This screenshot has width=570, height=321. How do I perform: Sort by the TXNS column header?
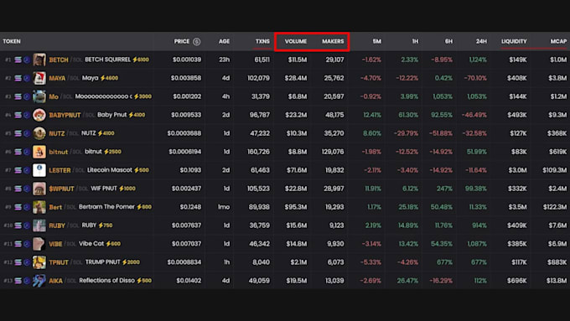[262, 41]
